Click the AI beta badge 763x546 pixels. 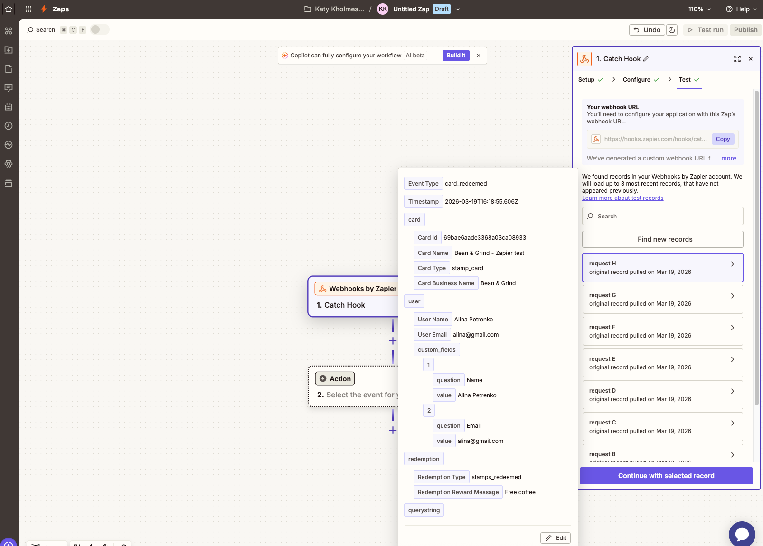pyautogui.click(x=415, y=56)
